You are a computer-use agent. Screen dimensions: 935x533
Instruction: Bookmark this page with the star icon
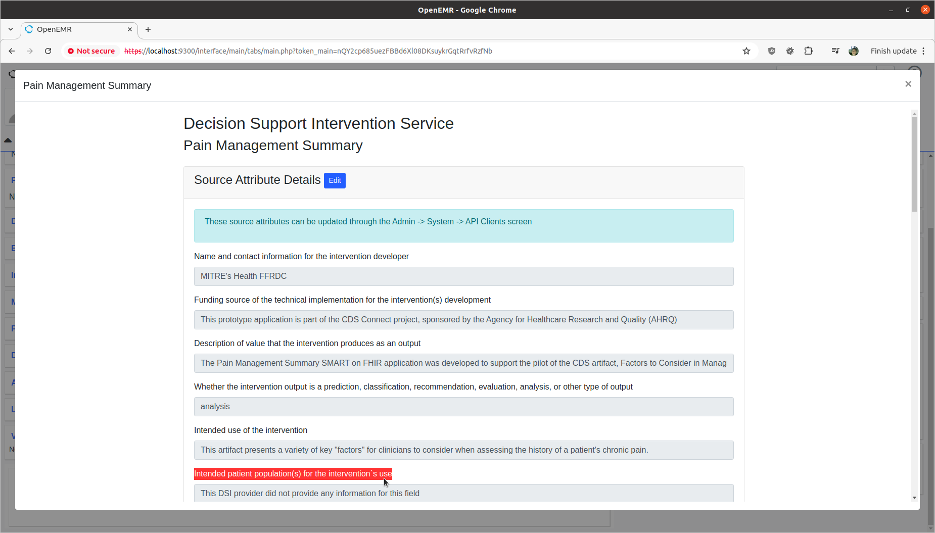(x=746, y=51)
